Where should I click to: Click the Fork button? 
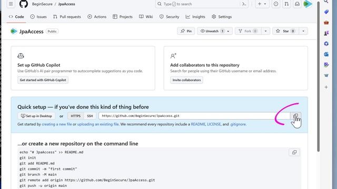(x=248, y=31)
